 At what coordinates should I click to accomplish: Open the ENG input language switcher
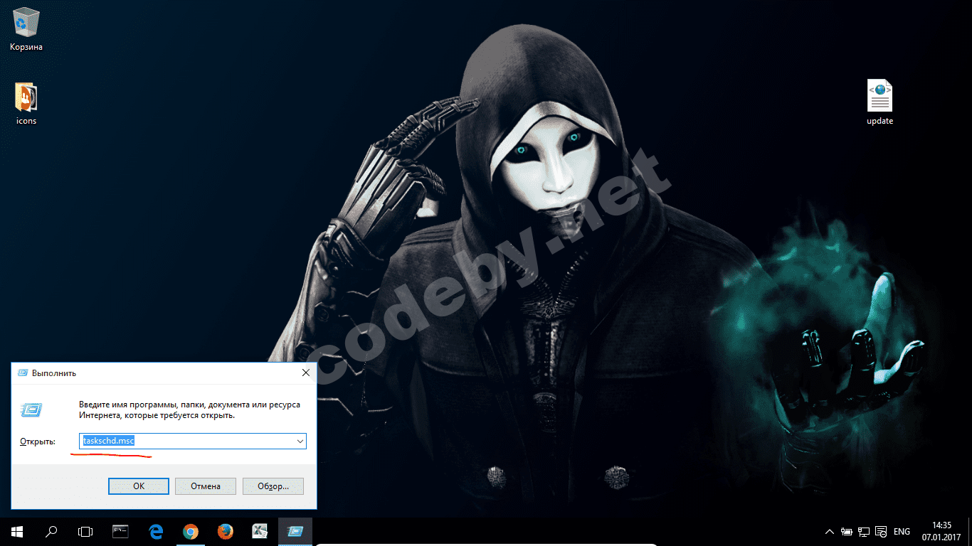902,532
